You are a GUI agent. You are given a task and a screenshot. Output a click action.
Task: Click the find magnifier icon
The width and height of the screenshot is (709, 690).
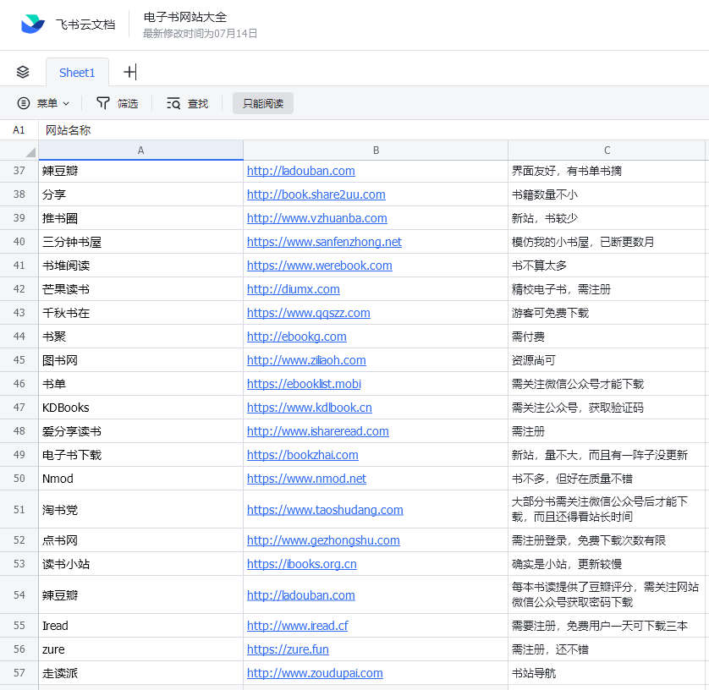(173, 103)
